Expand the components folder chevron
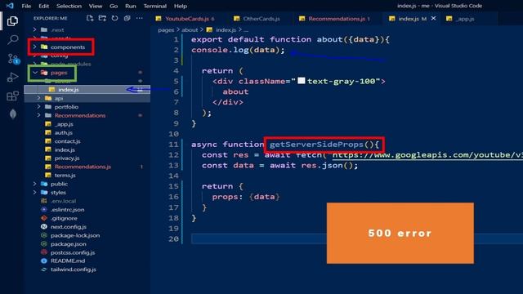The width and height of the screenshot is (523, 294). pos(34,47)
